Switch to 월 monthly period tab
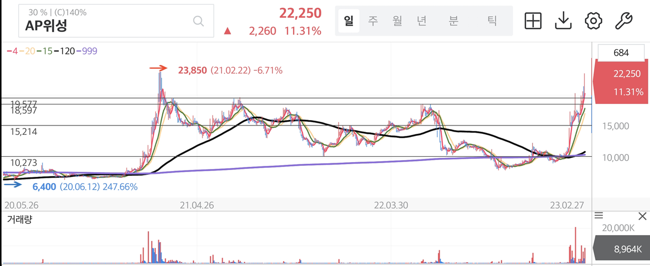Screen dimensions: 650x266 click(x=397, y=21)
